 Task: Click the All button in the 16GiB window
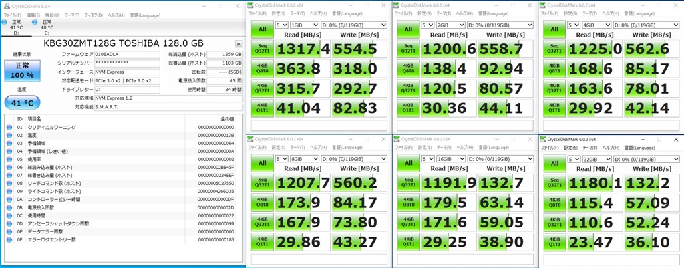tap(408, 163)
